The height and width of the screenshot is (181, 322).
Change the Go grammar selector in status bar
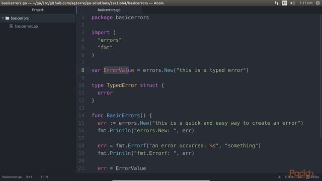pyautogui.click(x=300, y=177)
